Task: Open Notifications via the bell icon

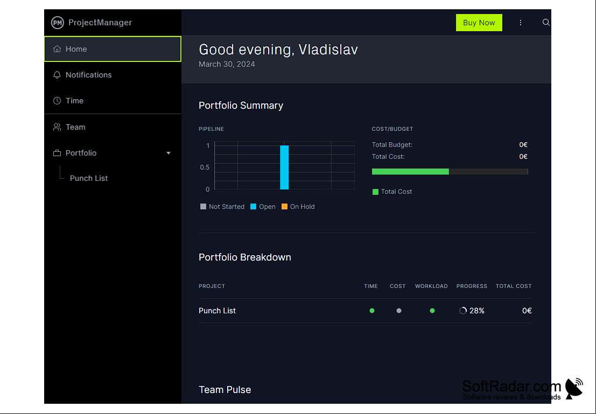Action: pyautogui.click(x=57, y=75)
